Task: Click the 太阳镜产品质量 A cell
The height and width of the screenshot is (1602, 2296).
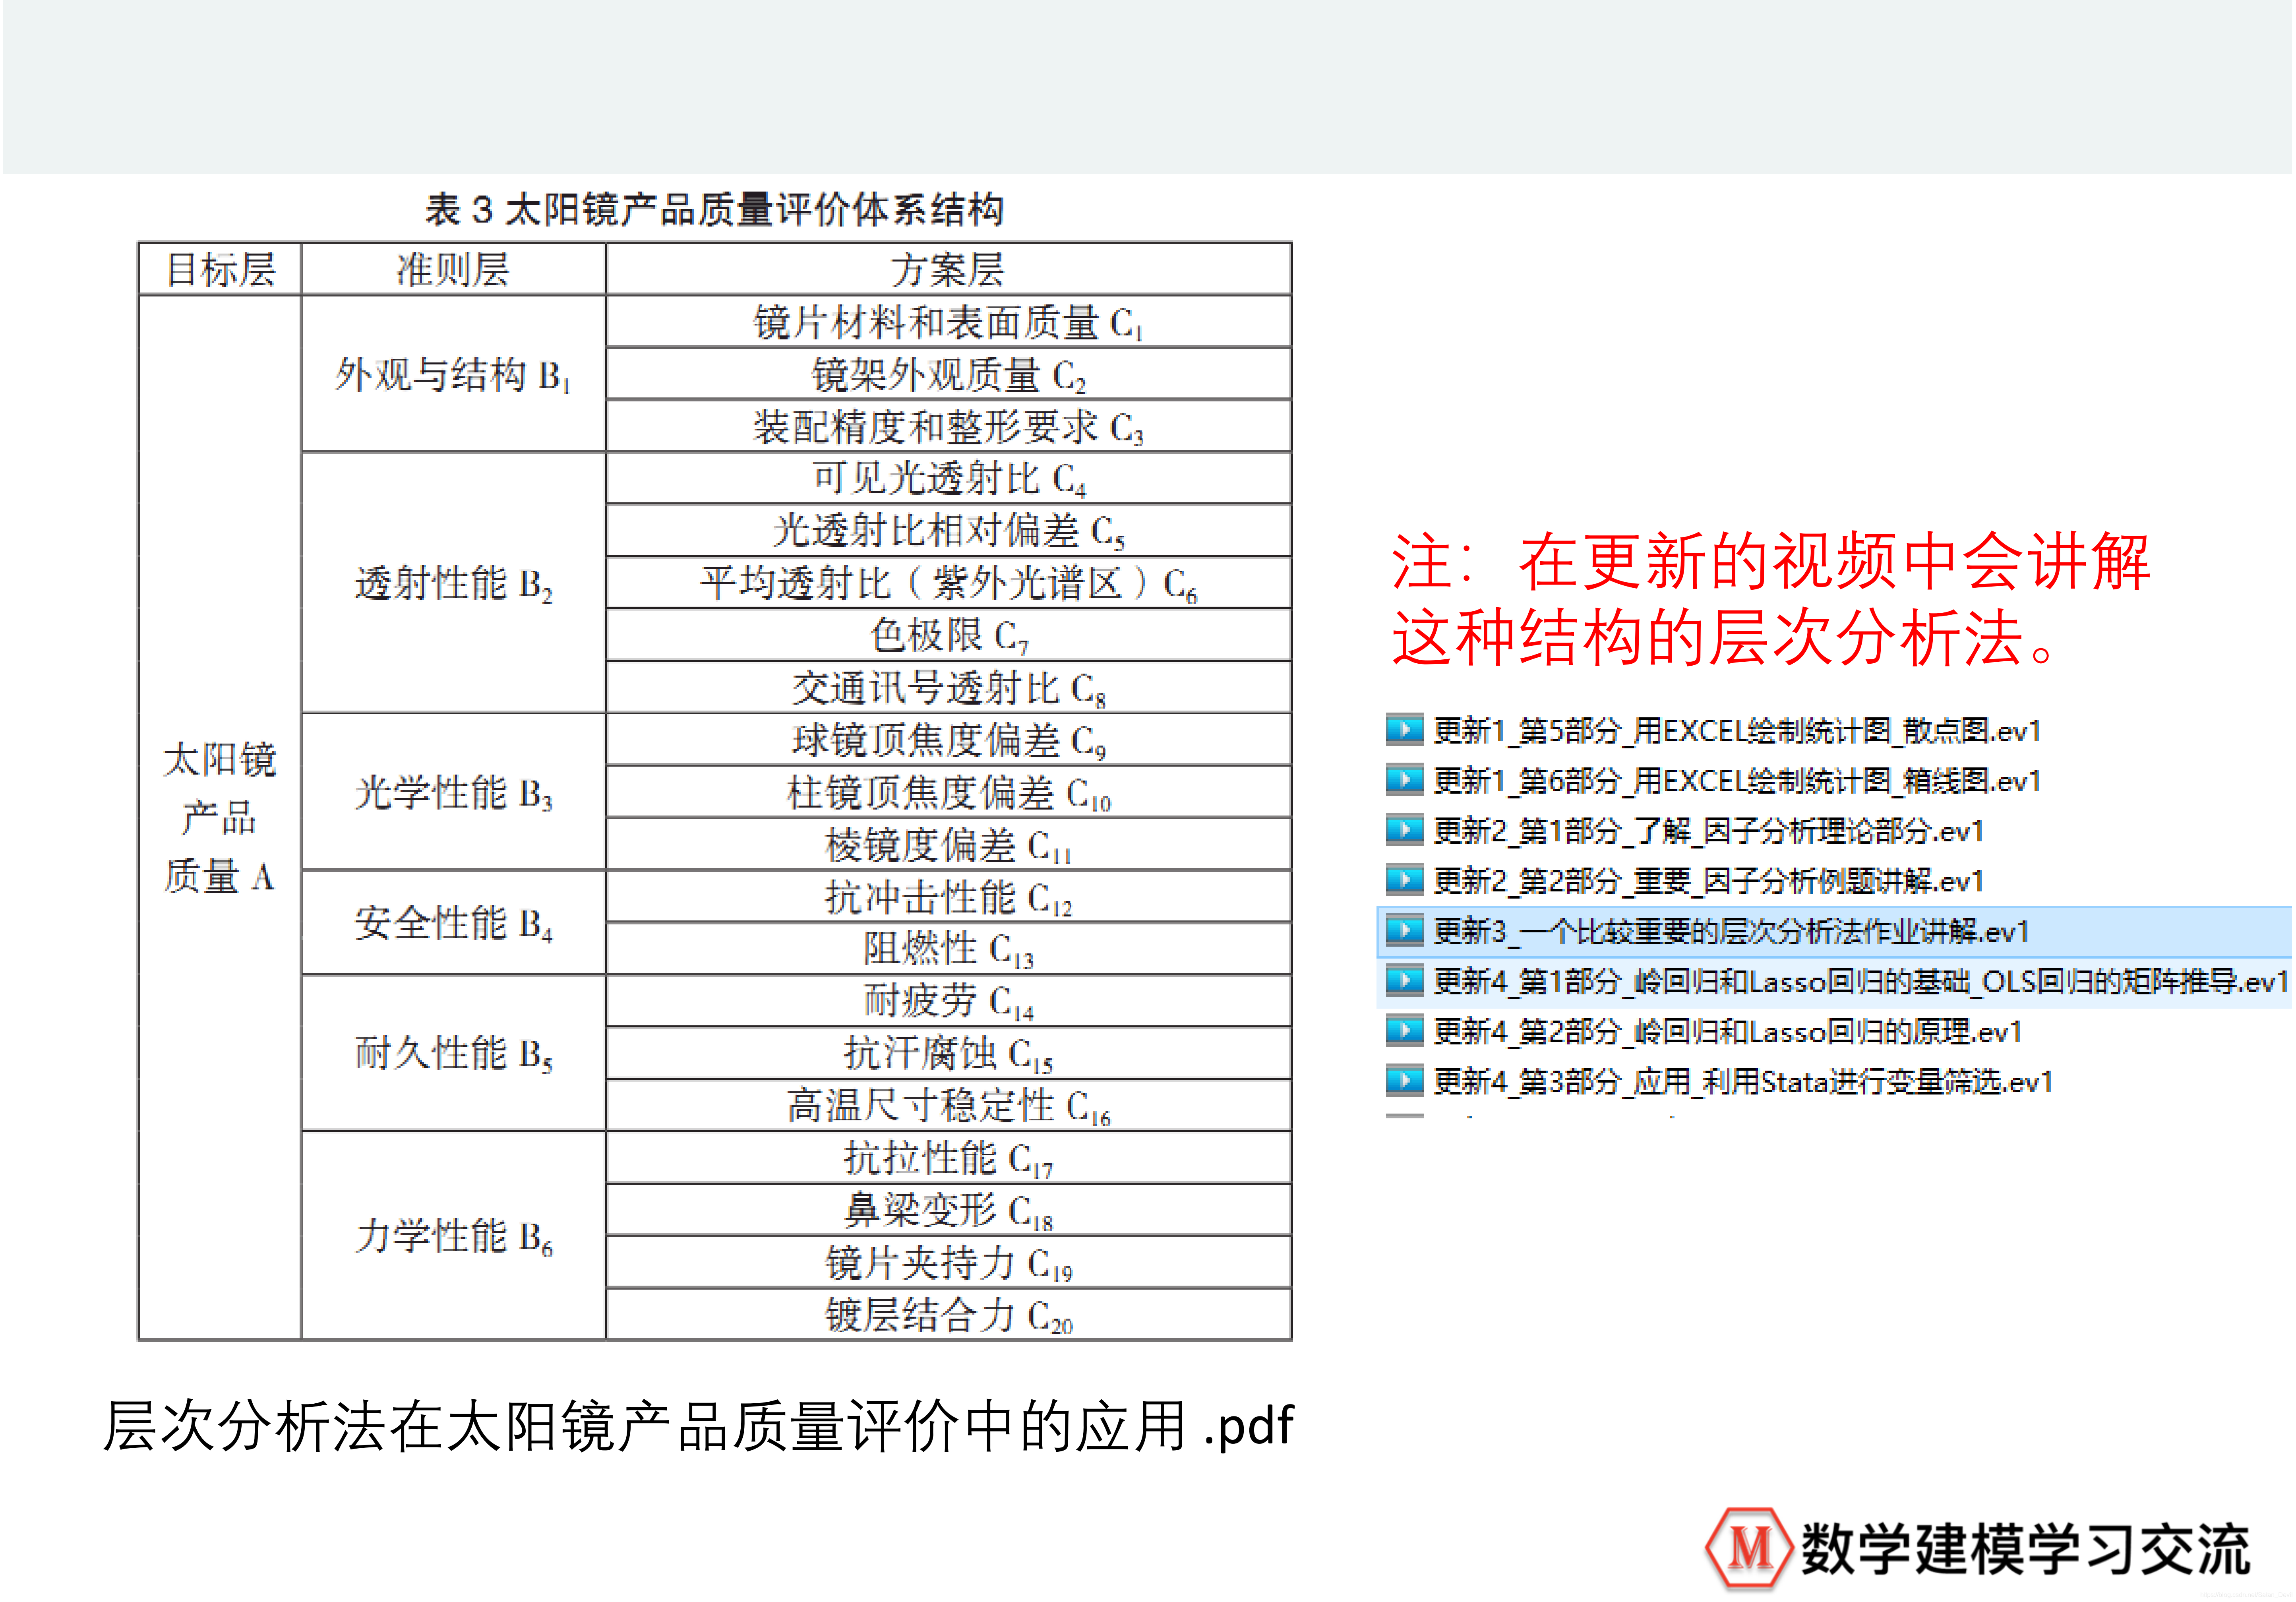Action: (x=220, y=817)
